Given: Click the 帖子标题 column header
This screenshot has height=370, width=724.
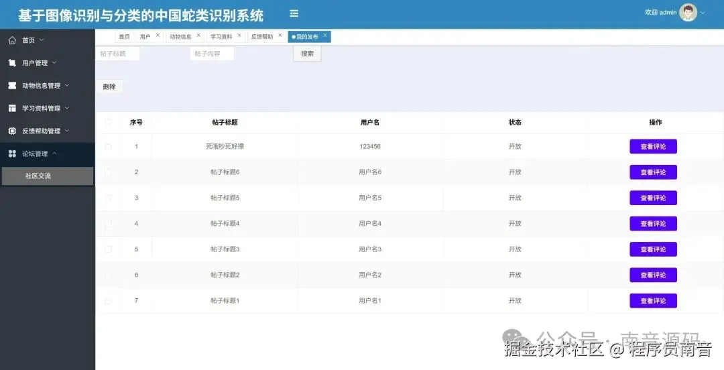Looking at the screenshot, I should click(225, 123).
